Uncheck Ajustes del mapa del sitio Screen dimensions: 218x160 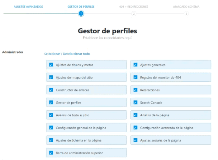tap(51, 77)
